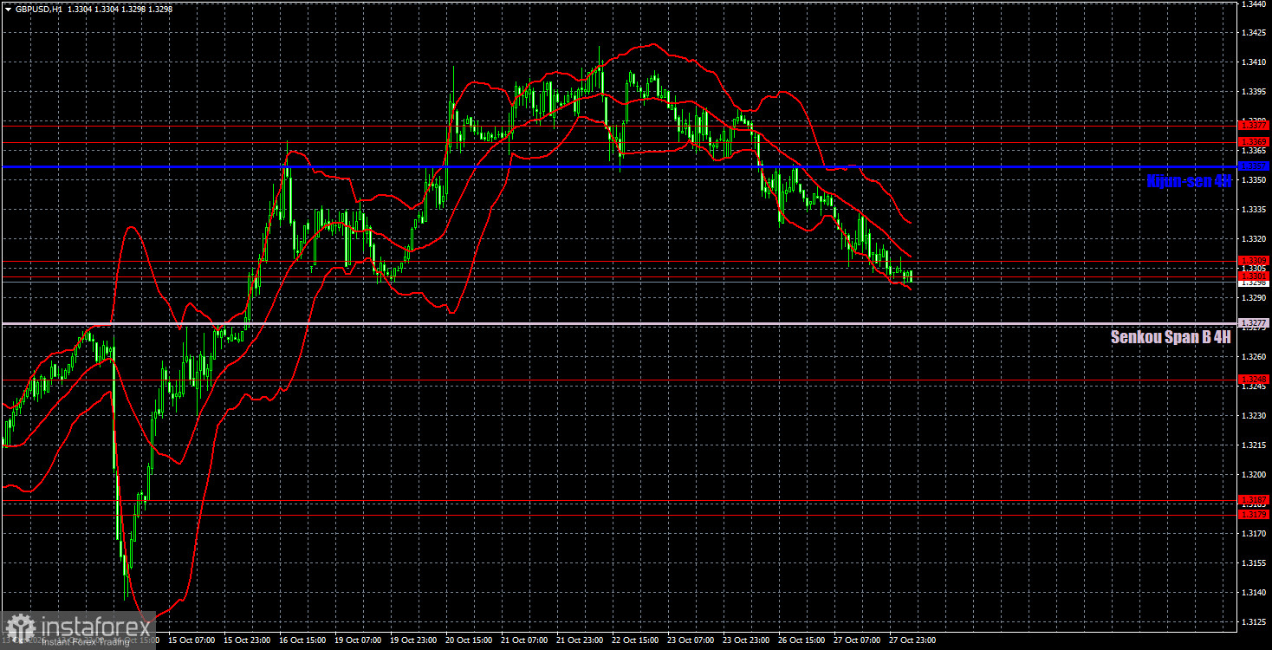The height and width of the screenshot is (650, 1272).
Task: Click the 1.3320 value on the price axis
Action: (1254, 239)
